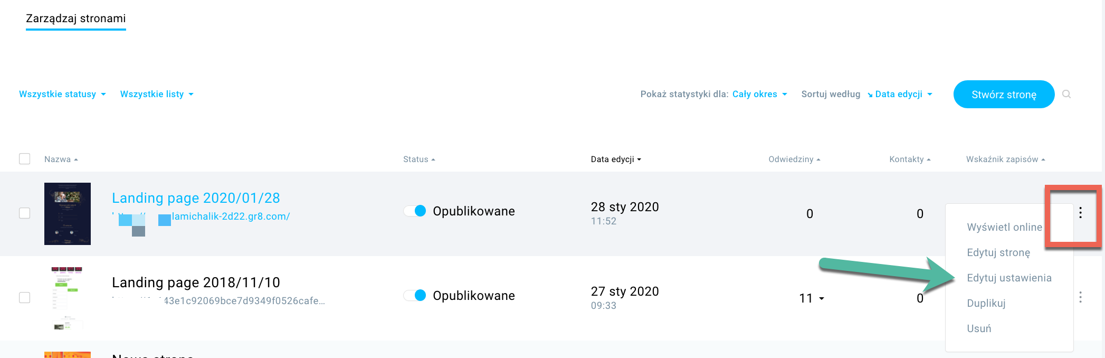Expand the Cały okres statistics dropdown

pyautogui.click(x=760, y=94)
